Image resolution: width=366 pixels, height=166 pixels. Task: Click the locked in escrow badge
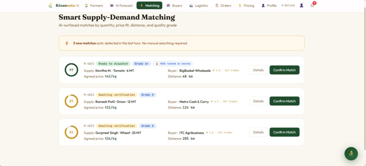tap(173, 63)
